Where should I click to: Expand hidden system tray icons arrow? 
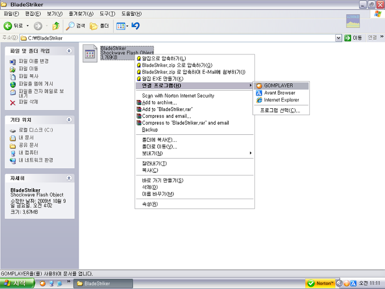(339, 283)
